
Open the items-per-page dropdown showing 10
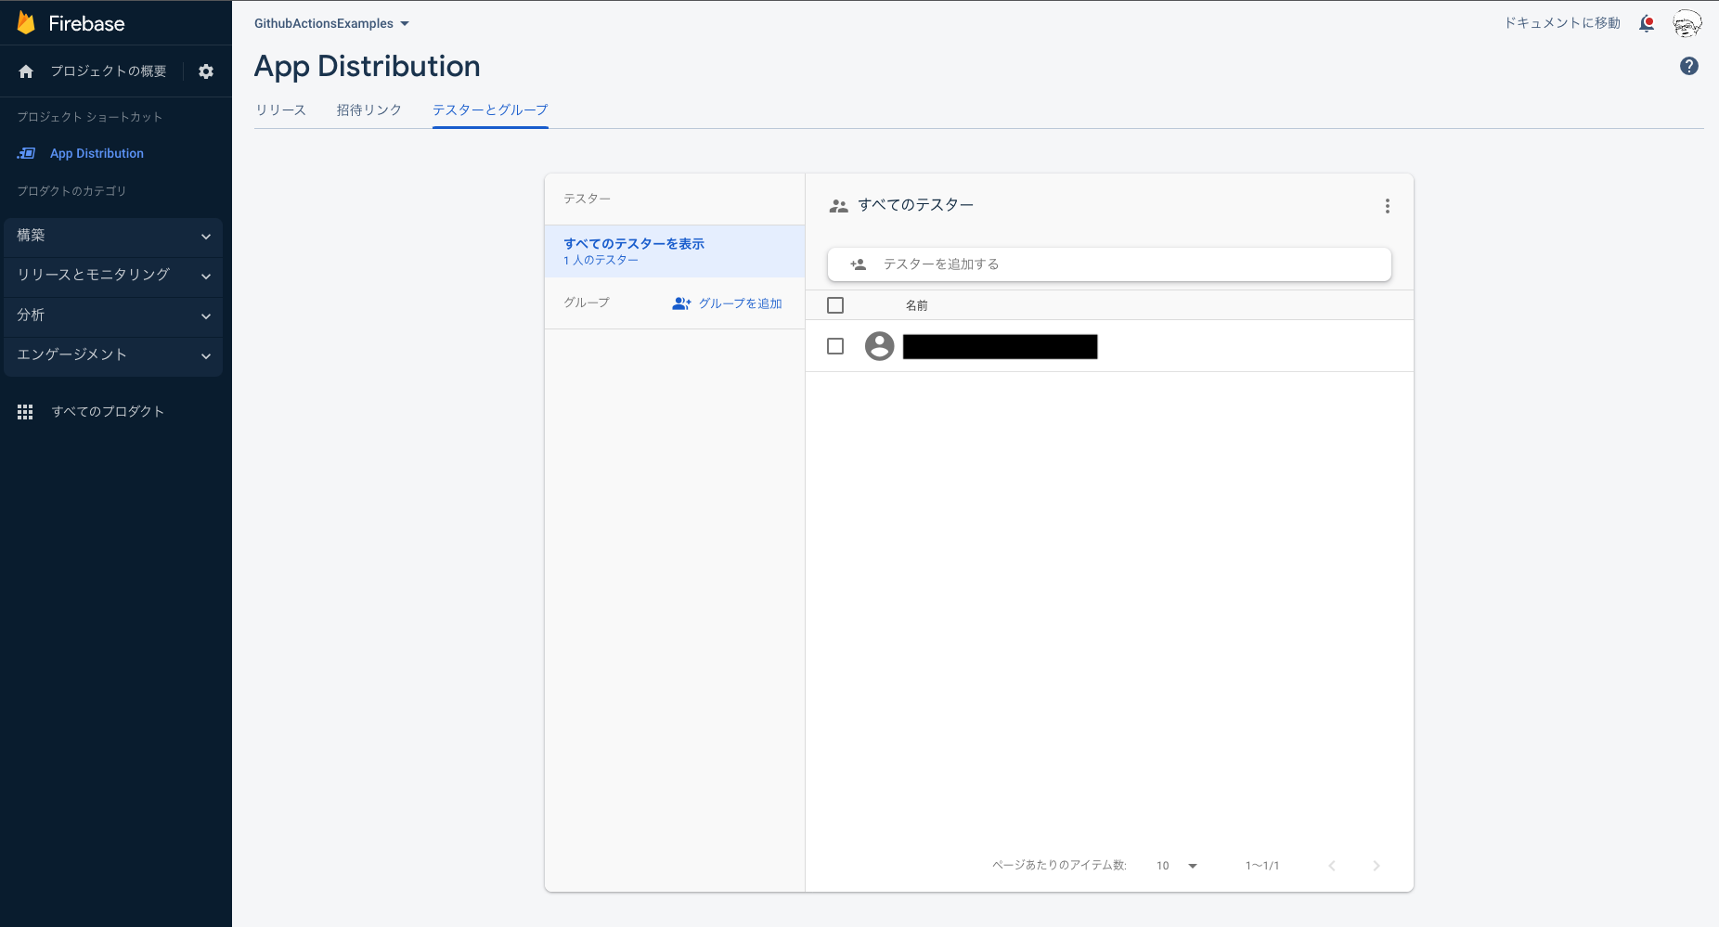pyautogui.click(x=1176, y=865)
